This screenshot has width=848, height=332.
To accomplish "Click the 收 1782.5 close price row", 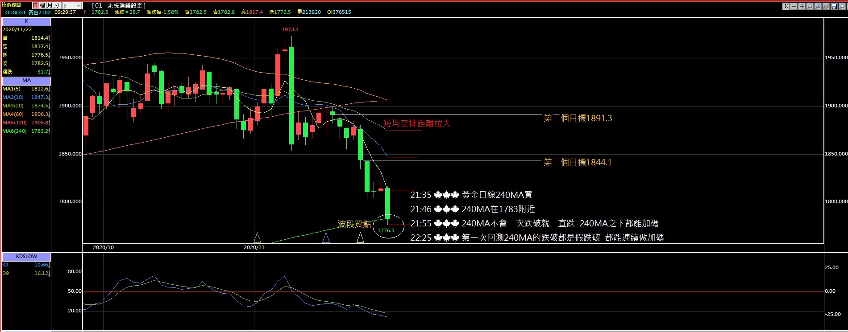I will click(27, 63).
